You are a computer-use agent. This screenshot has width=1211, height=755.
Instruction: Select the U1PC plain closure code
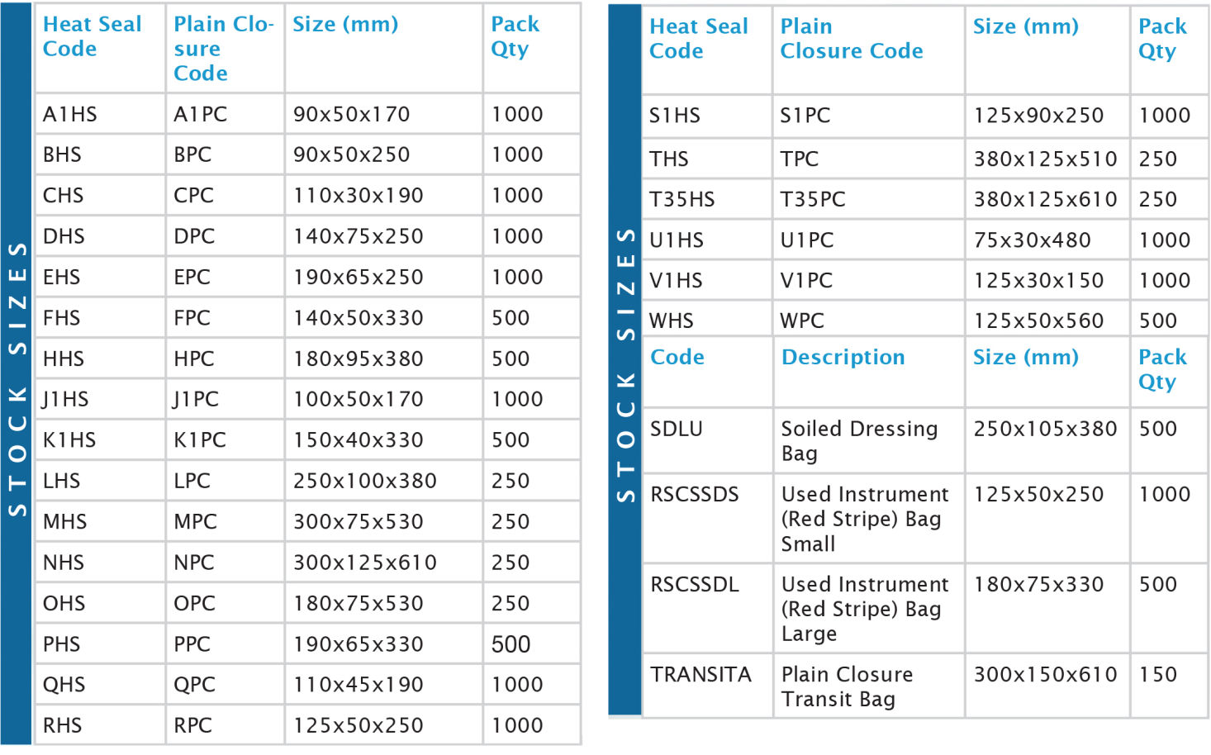pyautogui.click(x=806, y=240)
